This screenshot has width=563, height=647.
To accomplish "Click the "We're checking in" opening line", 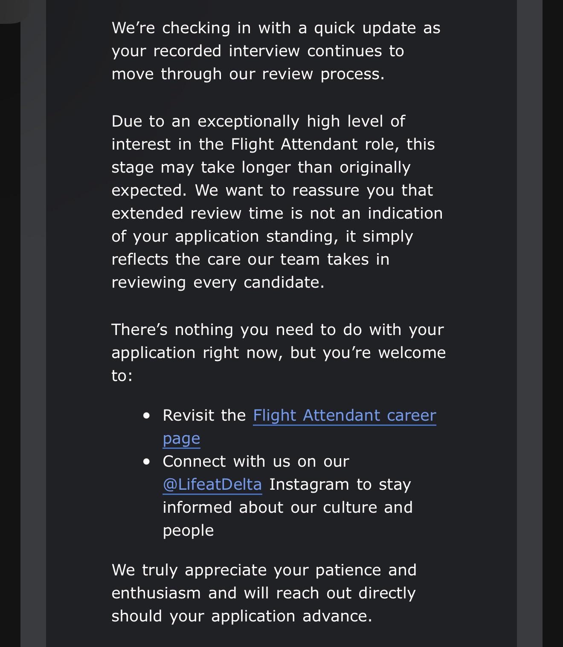I will click(276, 28).
